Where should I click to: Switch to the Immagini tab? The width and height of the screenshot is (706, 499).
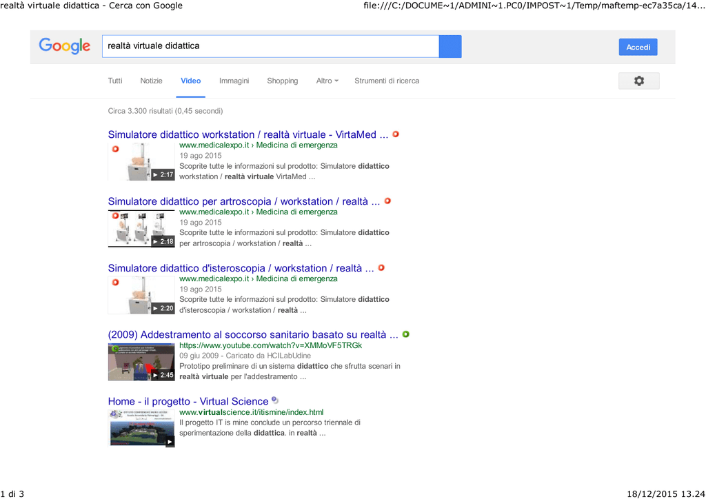tap(234, 81)
